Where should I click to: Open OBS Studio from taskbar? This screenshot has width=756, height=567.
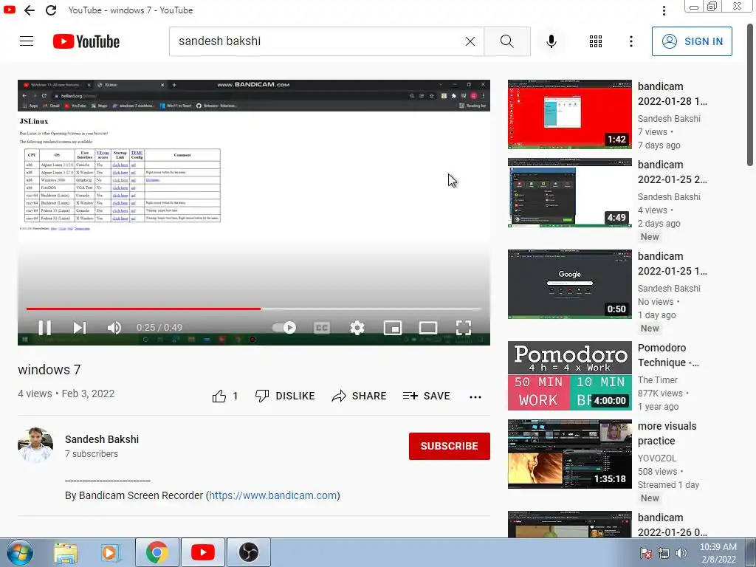pos(249,552)
